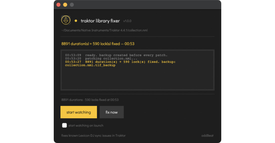This screenshot has width=275, height=143.
Task: Click log line "00:53:09 ready. backup created"
Action: pyautogui.click(x=116, y=55)
